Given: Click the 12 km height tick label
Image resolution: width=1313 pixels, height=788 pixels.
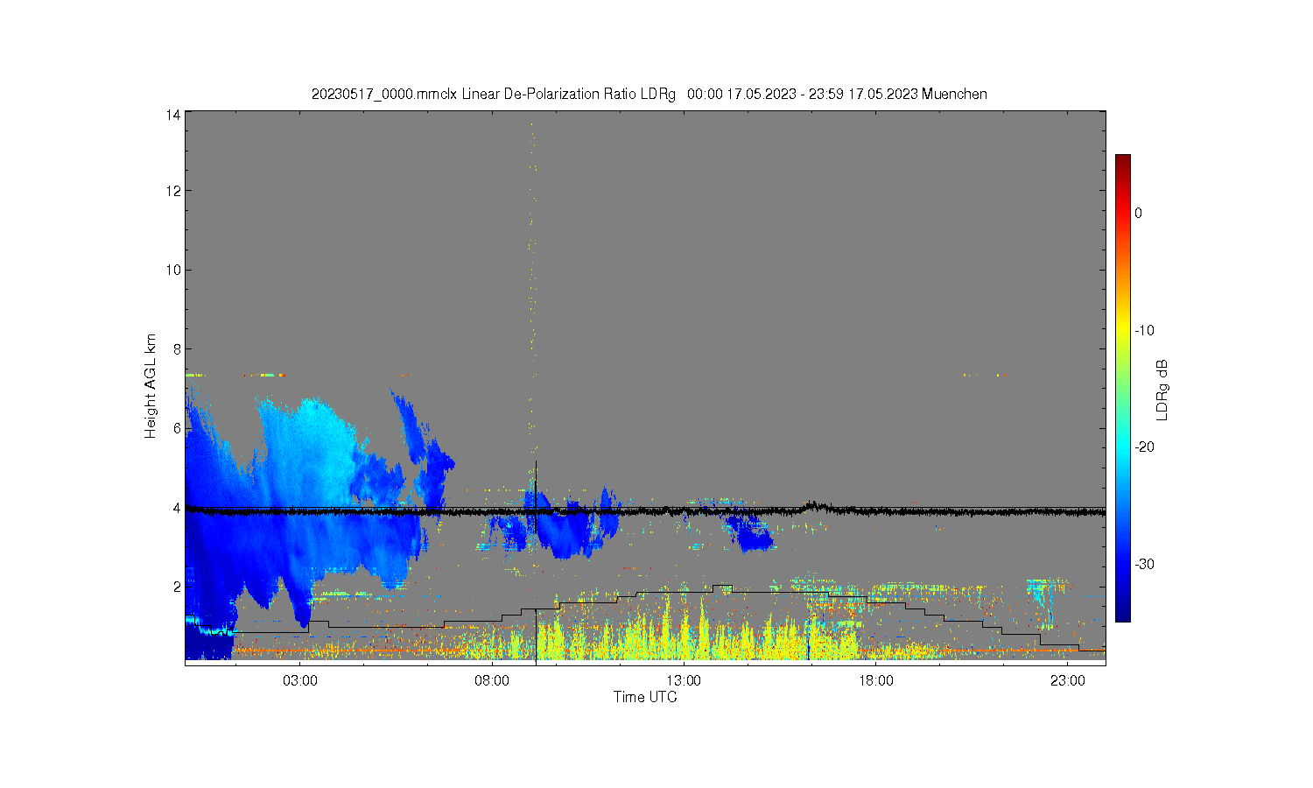Looking at the screenshot, I should [173, 191].
